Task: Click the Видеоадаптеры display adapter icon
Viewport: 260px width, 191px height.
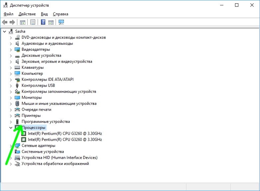Action: pos(17,49)
